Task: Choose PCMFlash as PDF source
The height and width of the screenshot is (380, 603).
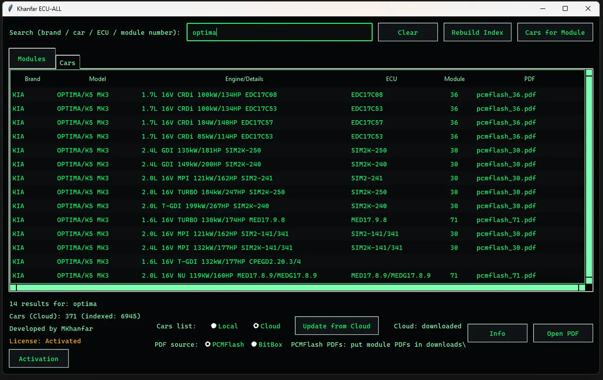Action: click(207, 344)
